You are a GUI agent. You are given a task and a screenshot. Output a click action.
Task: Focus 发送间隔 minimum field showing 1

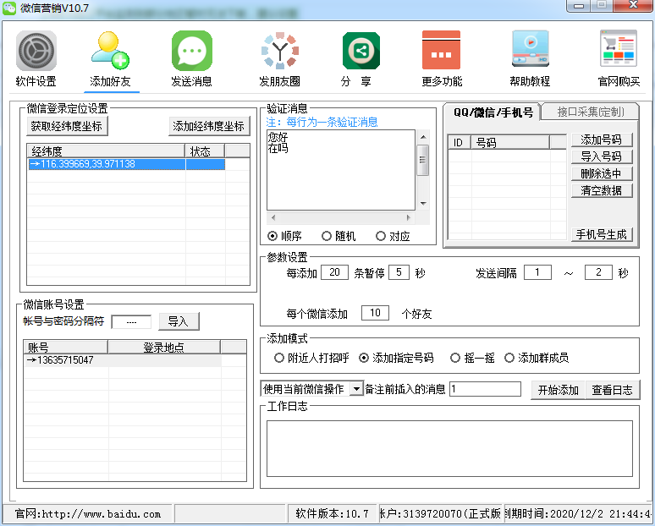[537, 272]
